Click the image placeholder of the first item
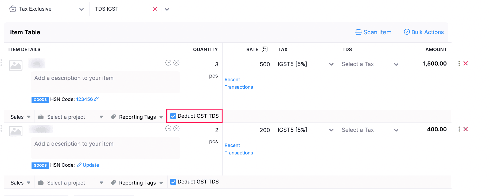The height and width of the screenshot is (196, 490). click(x=15, y=66)
